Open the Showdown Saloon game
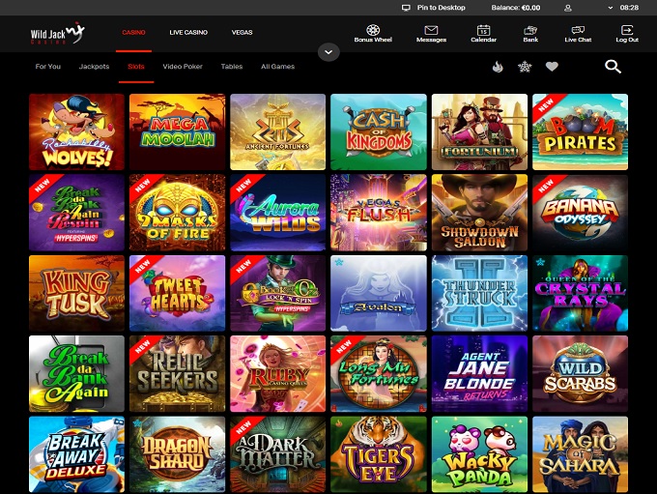The width and height of the screenshot is (657, 494). pyautogui.click(x=479, y=213)
